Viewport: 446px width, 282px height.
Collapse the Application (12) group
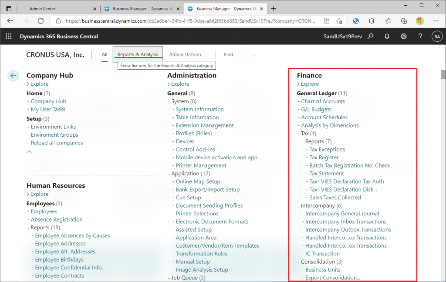coord(189,173)
